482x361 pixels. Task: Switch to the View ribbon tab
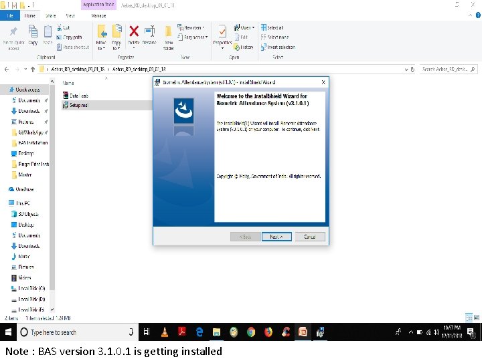(x=70, y=15)
